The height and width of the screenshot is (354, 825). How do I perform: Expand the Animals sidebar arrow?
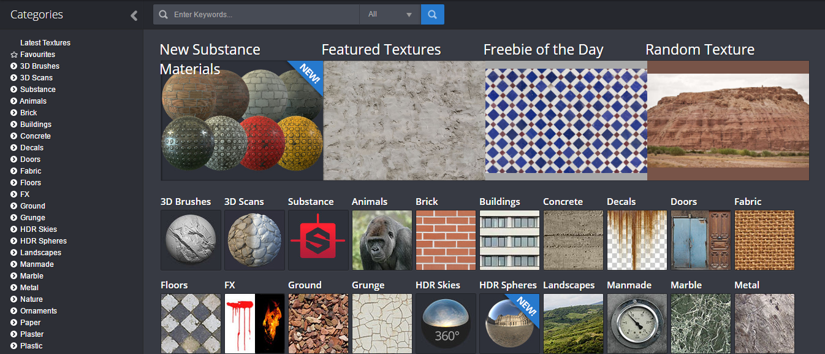[13, 101]
